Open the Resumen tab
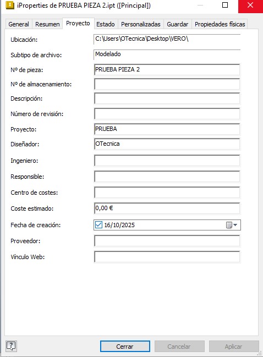This screenshot has width=263, height=357. [x=47, y=24]
